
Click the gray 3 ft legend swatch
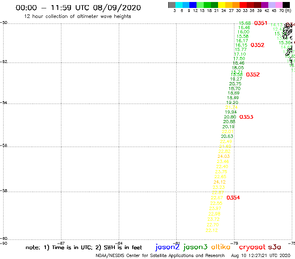click(x=172, y=5)
